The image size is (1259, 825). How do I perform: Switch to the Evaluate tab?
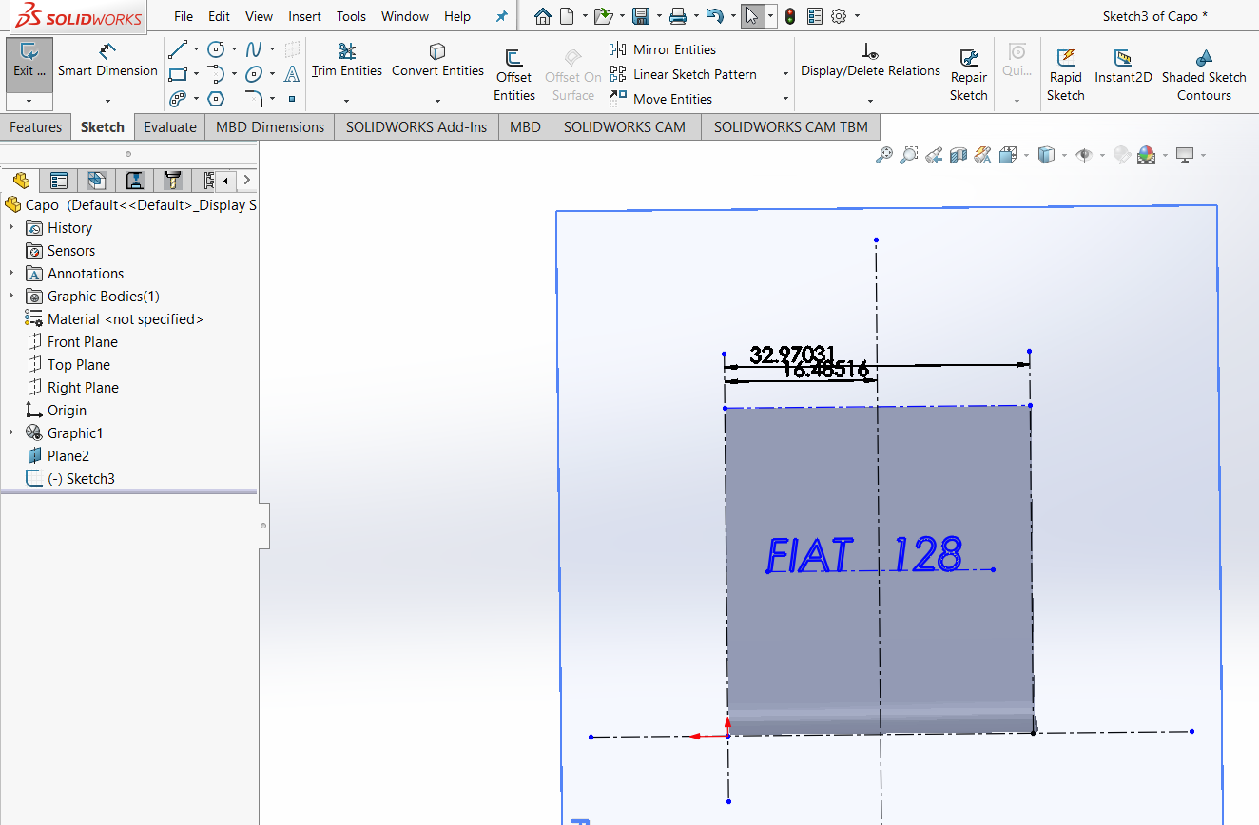coord(170,127)
